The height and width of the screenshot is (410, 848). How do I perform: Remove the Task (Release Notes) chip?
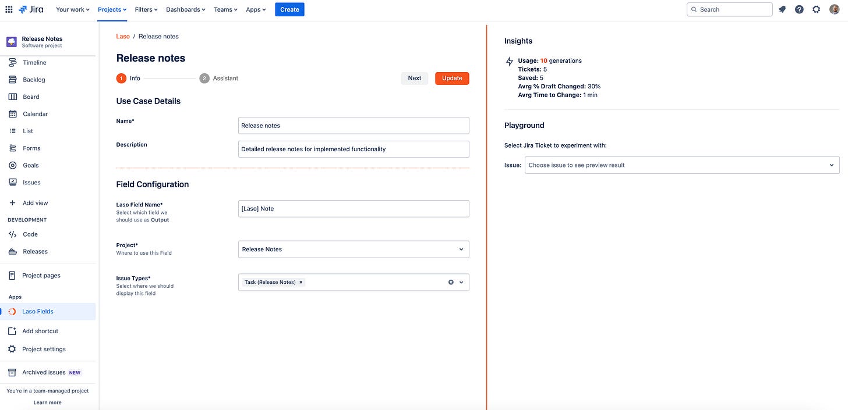pos(301,282)
